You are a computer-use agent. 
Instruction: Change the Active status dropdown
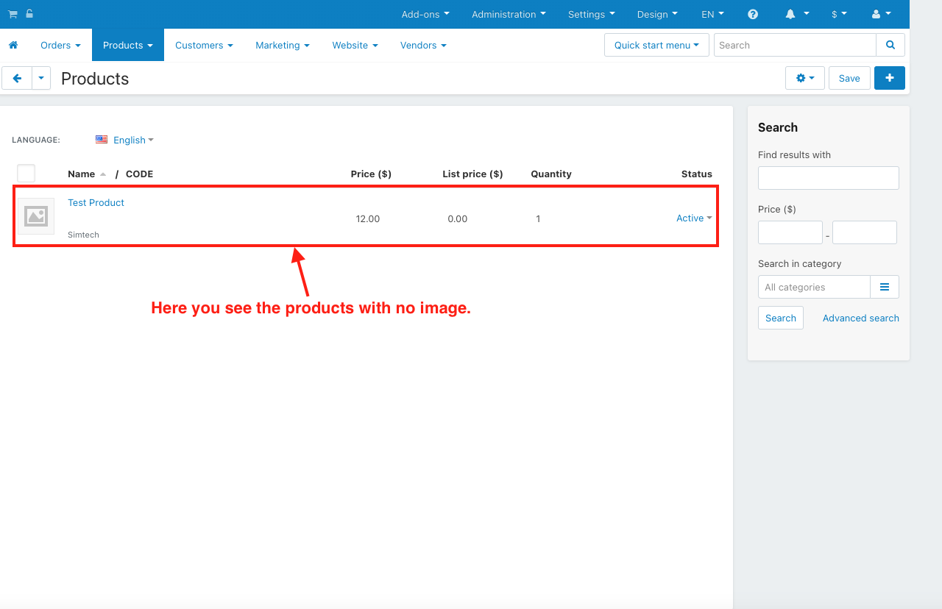694,218
